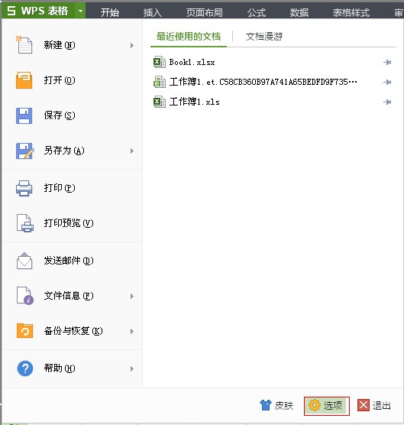Image resolution: width=404 pixels, height=425 pixels.
Task: Click the 皮肤 skin button
Action: tap(276, 405)
